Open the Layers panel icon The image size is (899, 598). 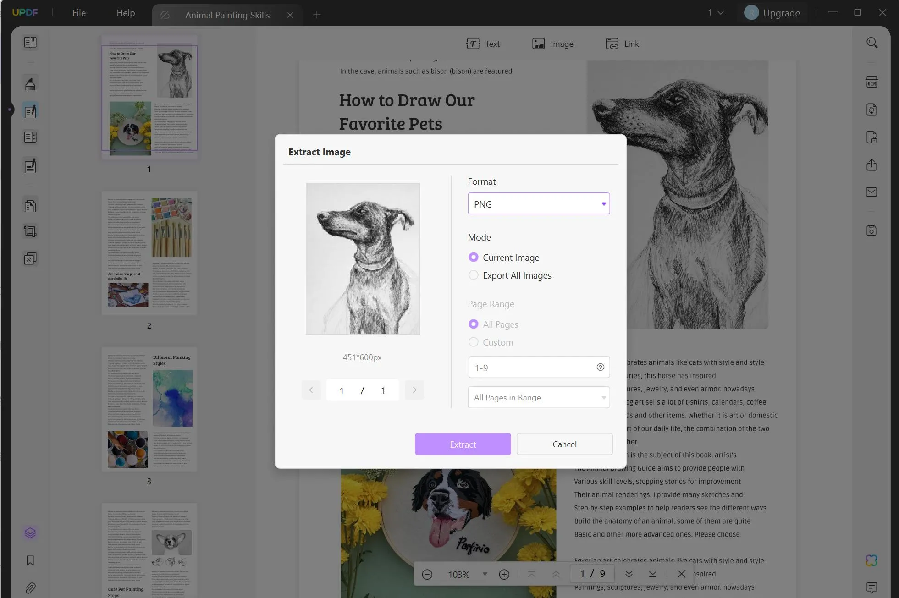30,533
